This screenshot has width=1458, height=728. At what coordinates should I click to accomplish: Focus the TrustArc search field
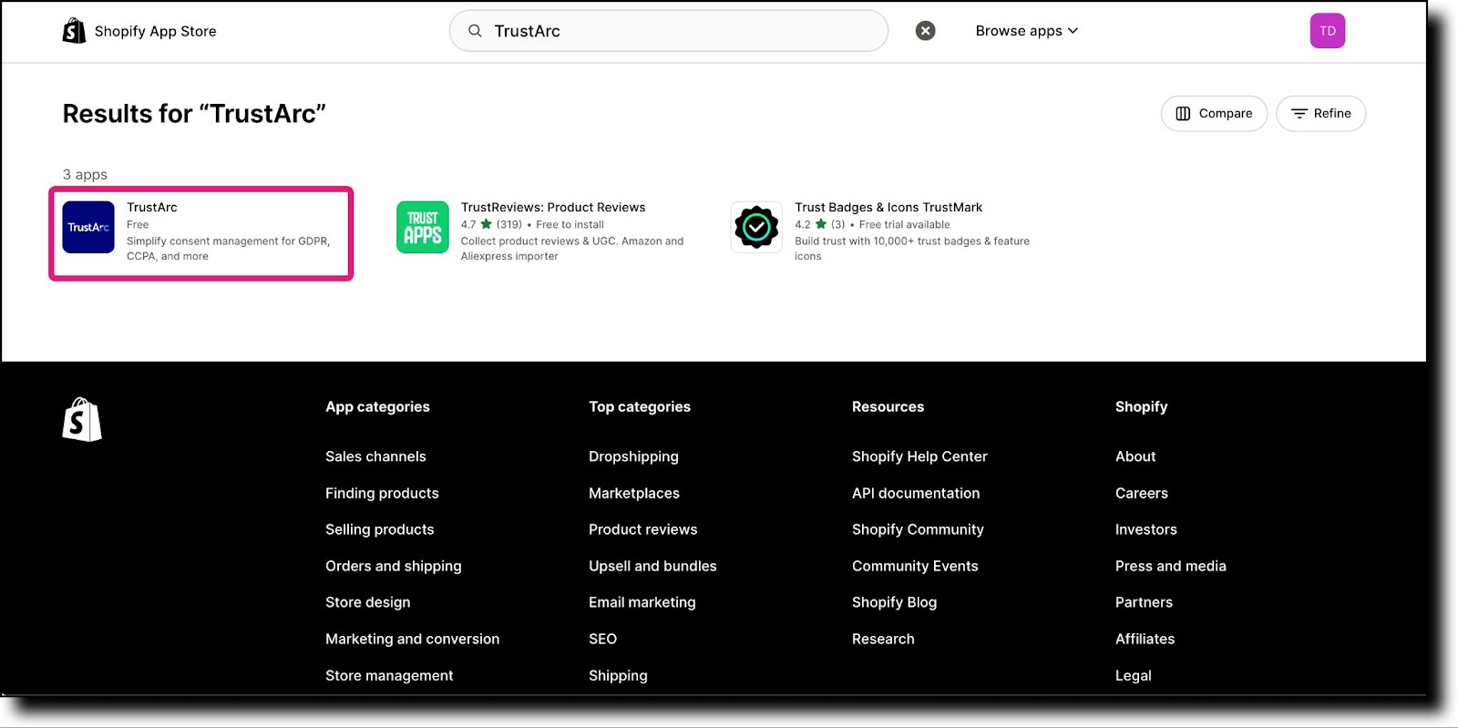tap(669, 31)
